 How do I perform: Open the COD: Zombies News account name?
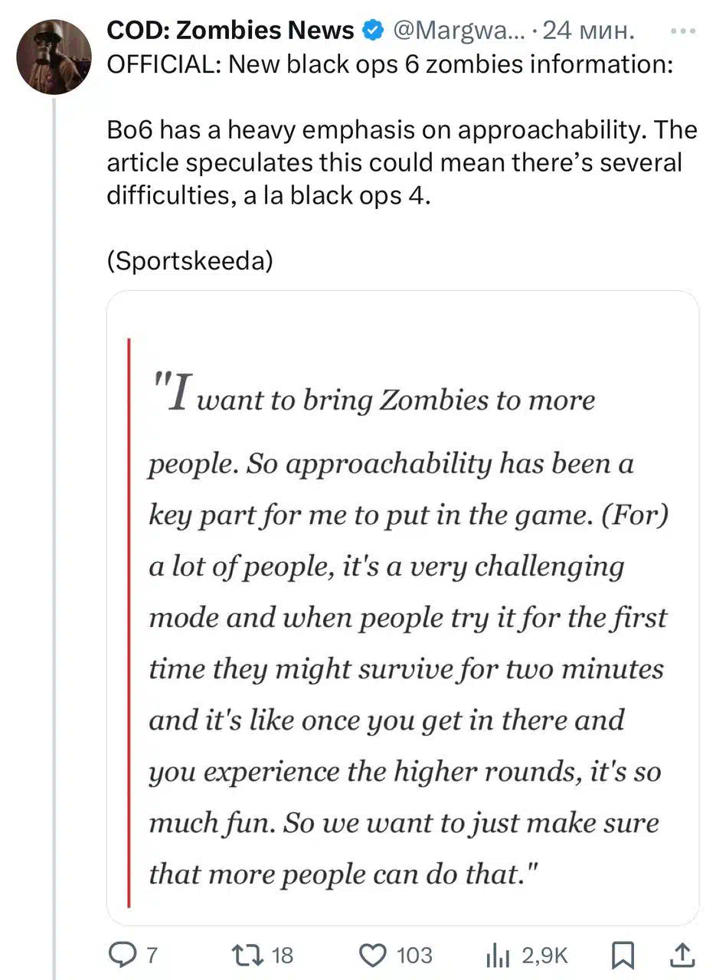click(230, 31)
